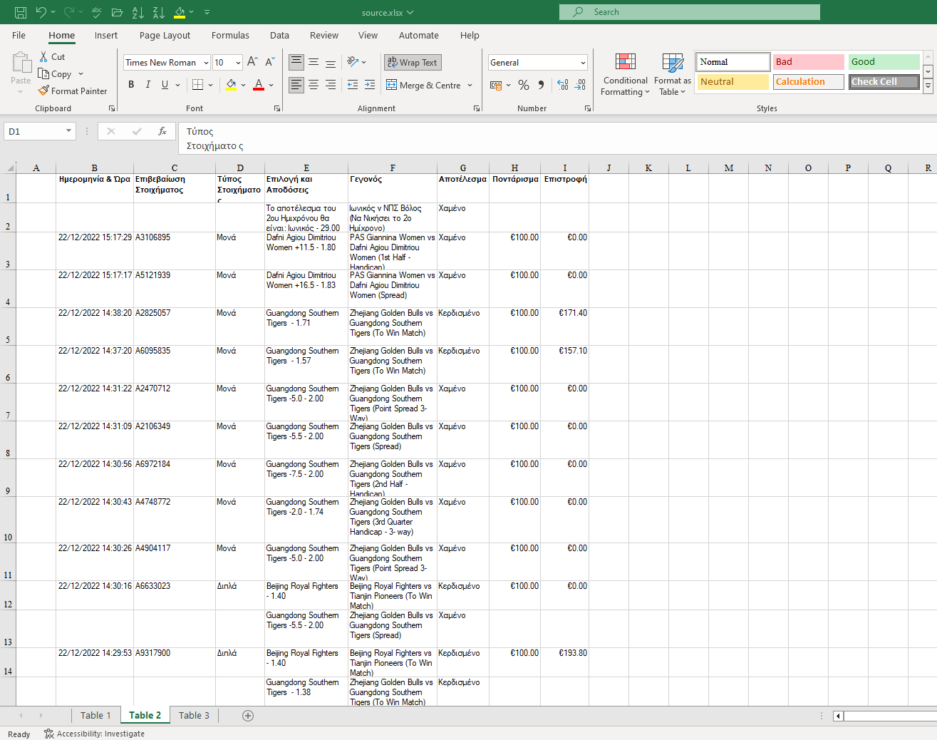The image size is (937, 740).
Task: Expand cell styles gallery More arrow
Action: point(928,86)
